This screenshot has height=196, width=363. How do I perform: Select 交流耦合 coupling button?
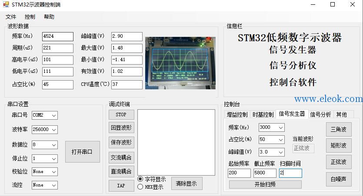[121, 158]
